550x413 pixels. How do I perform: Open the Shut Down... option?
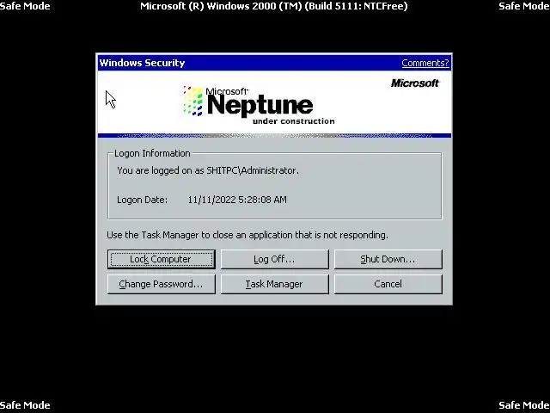(388, 259)
